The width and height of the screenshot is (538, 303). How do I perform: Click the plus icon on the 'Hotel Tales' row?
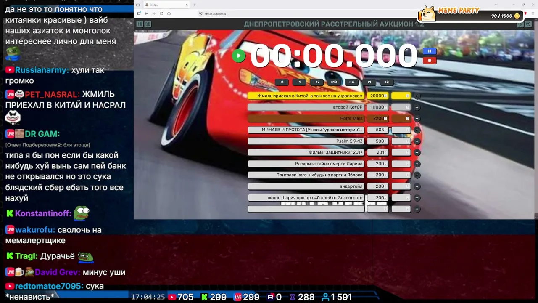pos(417,119)
